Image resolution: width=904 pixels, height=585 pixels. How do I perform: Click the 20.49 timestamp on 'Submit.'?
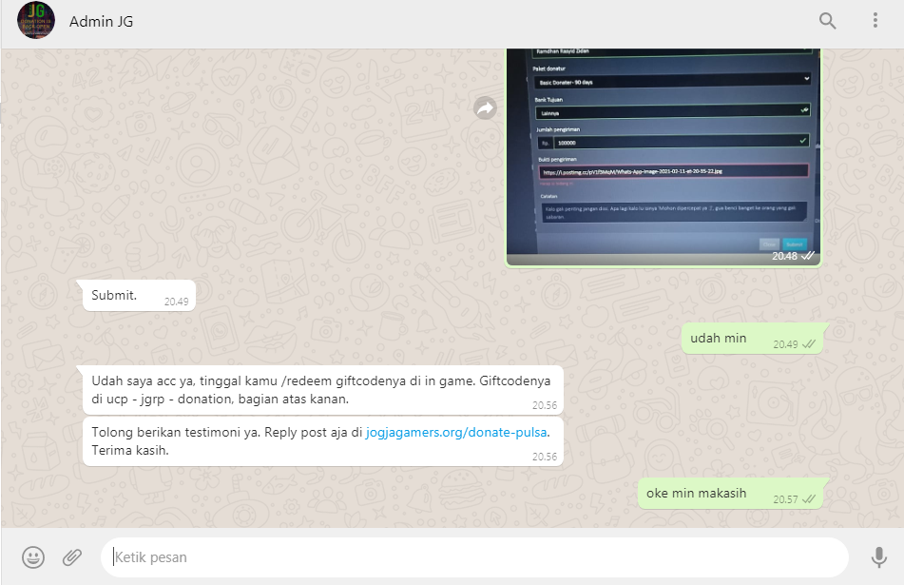pos(177,302)
